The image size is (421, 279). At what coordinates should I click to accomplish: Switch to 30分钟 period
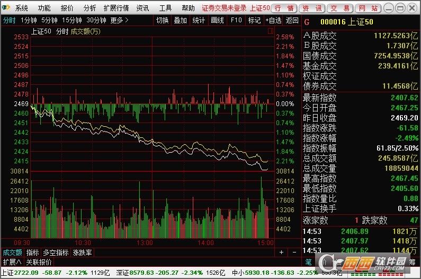pyautogui.click(x=96, y=20)
